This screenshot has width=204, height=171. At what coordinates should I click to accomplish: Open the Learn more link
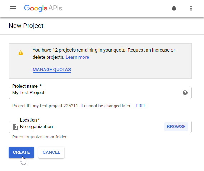point(77,57)
